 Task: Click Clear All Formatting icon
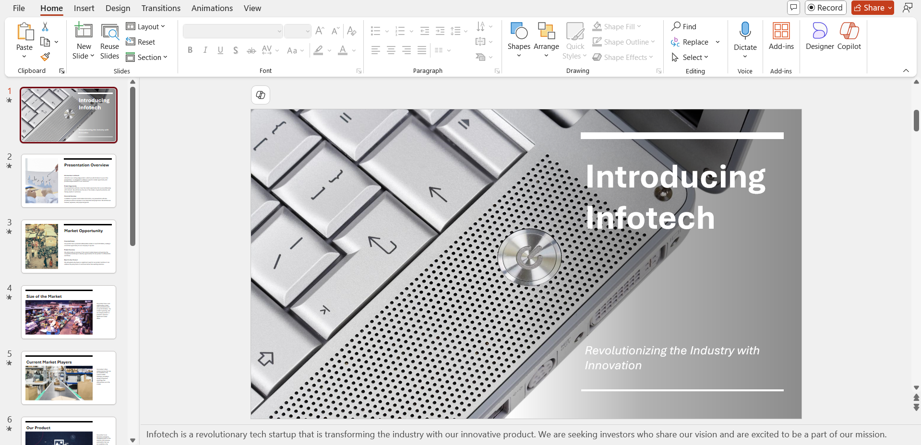[x=352, y=31]
